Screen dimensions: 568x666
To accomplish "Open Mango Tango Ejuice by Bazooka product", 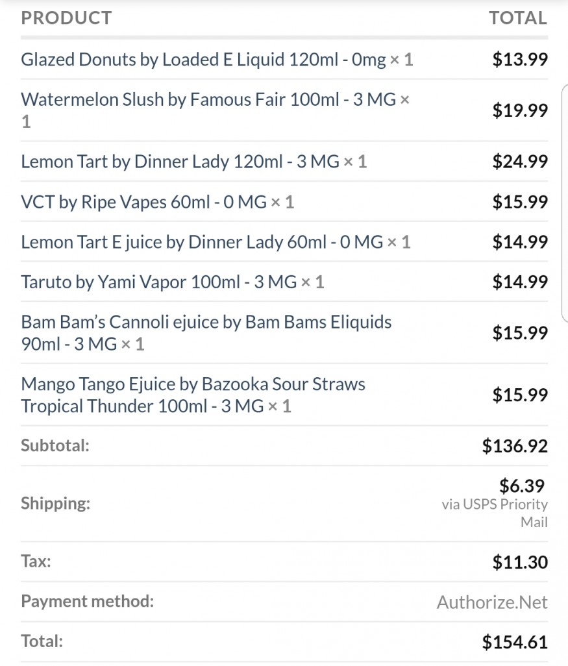I will [193, 384].
